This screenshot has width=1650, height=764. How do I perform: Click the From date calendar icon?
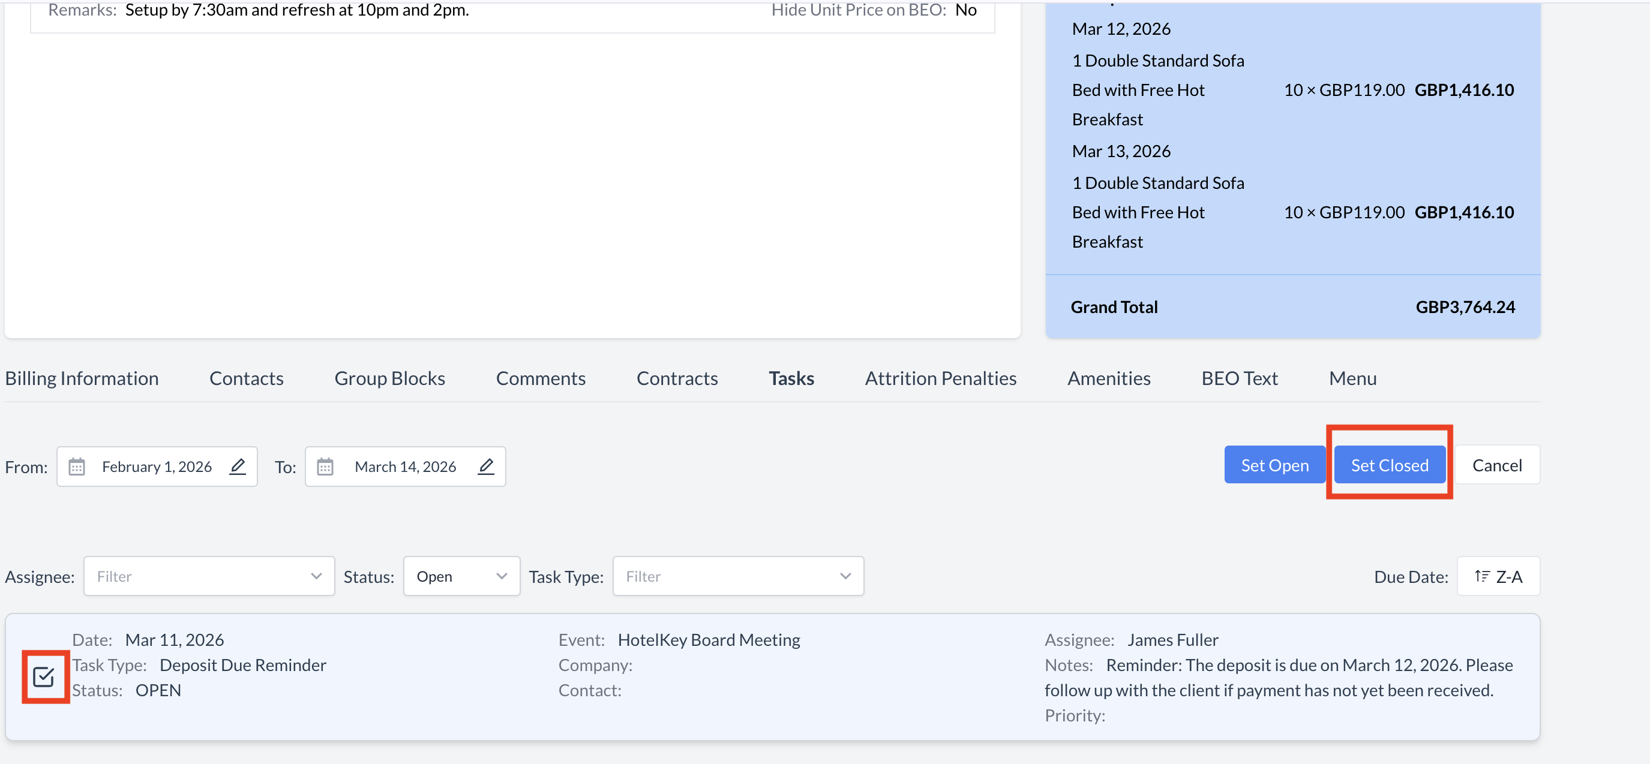(76, 466)
